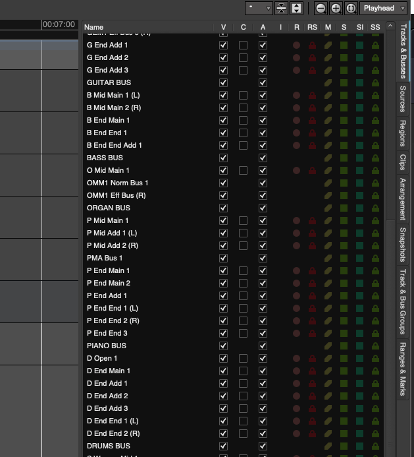This screenshot has height=457, width=414.
Task: Click the zoom in magnifier button
Action: point(336,8)
